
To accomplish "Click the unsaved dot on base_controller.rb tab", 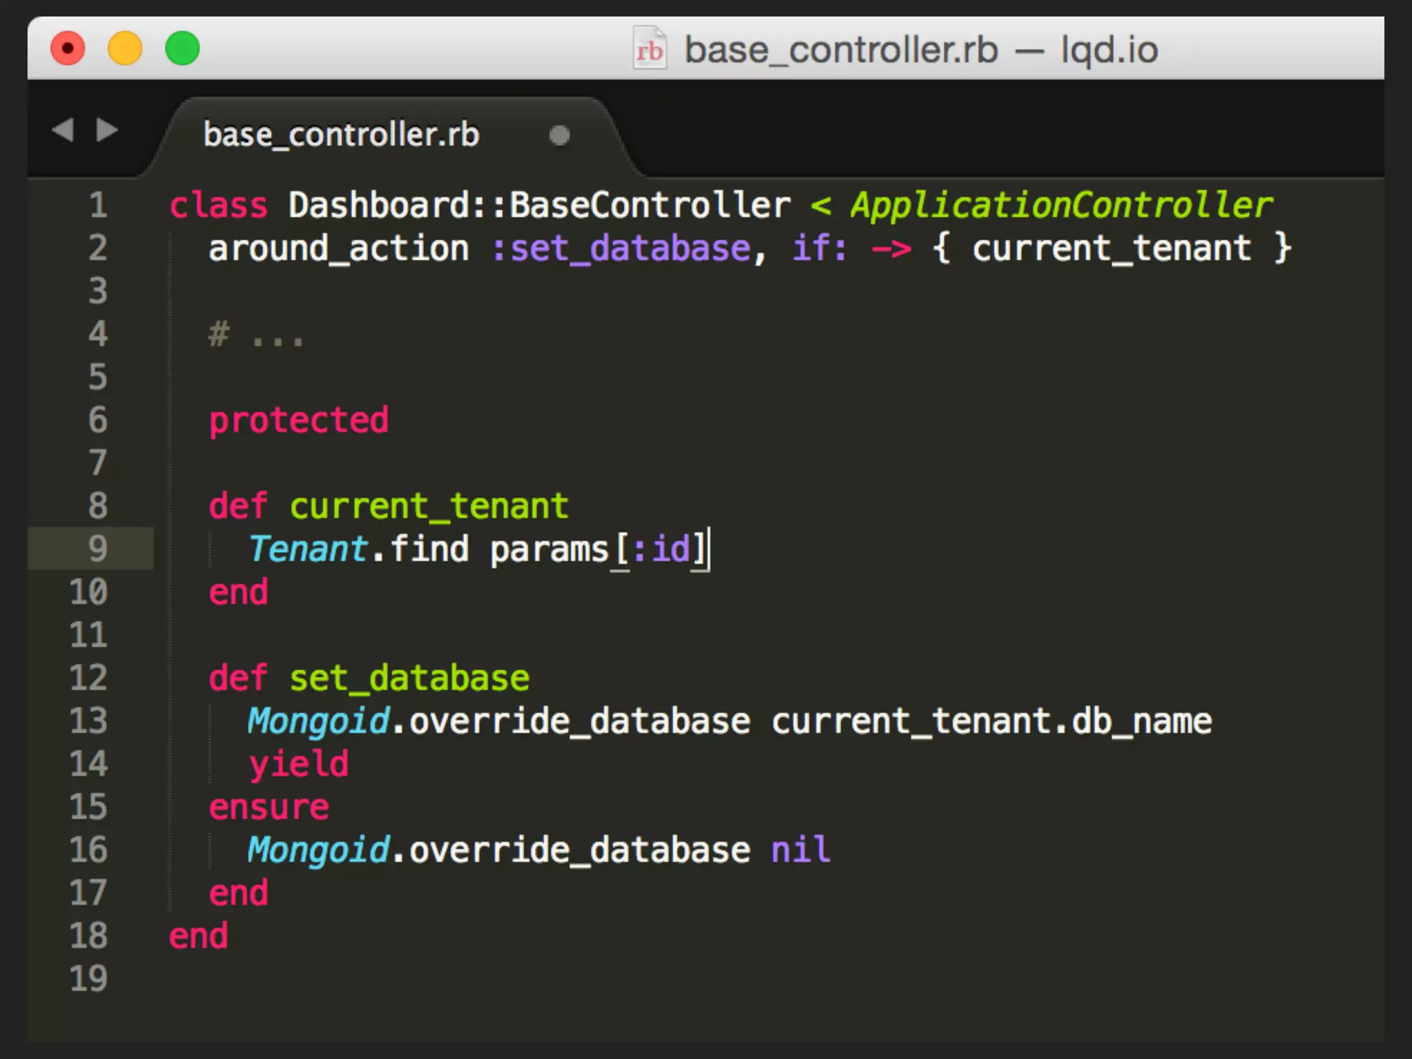I will click(x=559, y=135).
